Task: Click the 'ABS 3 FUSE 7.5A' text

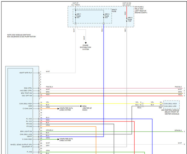Action: tap(130, 20)
